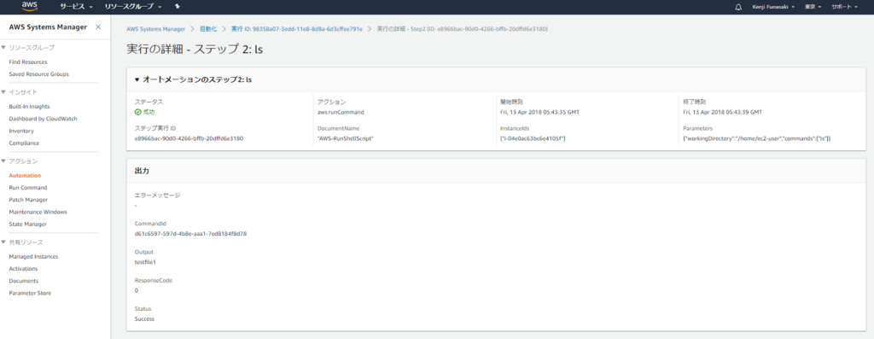The width and height of the screenshot is (874, 339).
Task: Open the サポート support menu
Action: coord(845,7)
